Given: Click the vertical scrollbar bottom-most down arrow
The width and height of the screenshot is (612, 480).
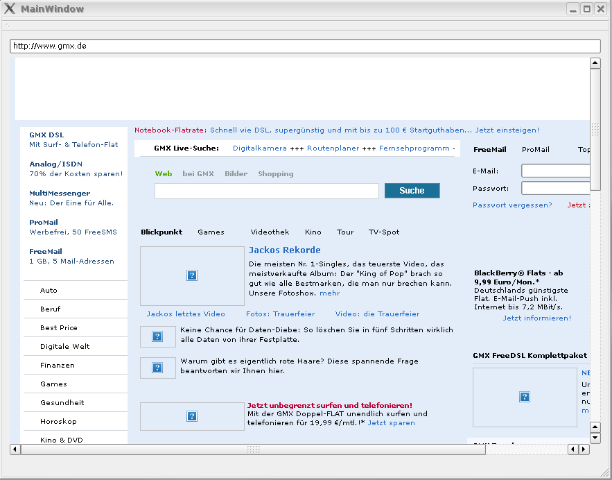Looking at the screenshot, I should pos(595,438).
